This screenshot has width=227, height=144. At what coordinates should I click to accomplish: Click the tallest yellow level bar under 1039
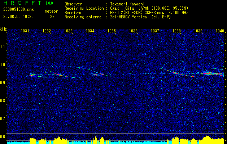tap(206, 139)
